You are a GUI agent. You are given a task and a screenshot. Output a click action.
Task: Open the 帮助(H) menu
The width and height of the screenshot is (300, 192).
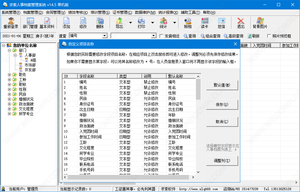209,12
